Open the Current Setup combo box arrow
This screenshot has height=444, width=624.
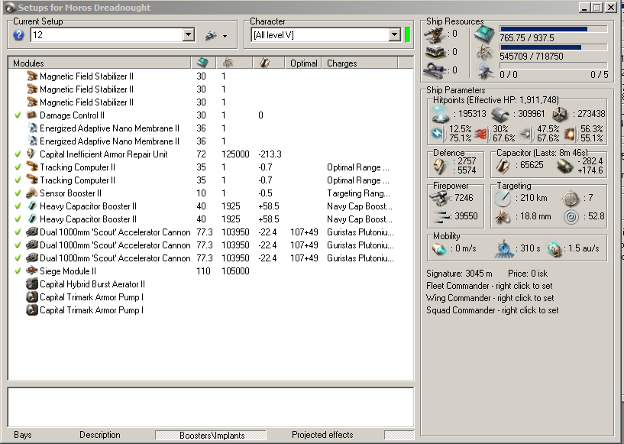189,35
